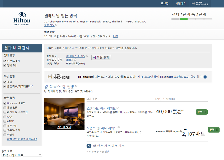The width and height of the screenshot is (224, 160).
Task: Click the HHonors banner logo
Action: click(58, 77)
